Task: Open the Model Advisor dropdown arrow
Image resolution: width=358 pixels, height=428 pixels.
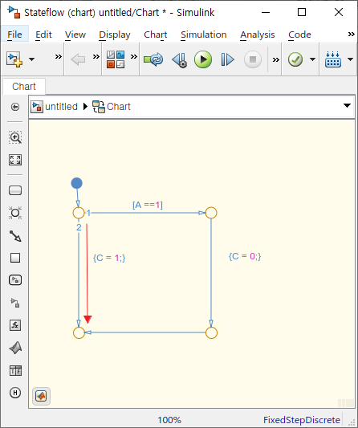Action: click(313, 59)
